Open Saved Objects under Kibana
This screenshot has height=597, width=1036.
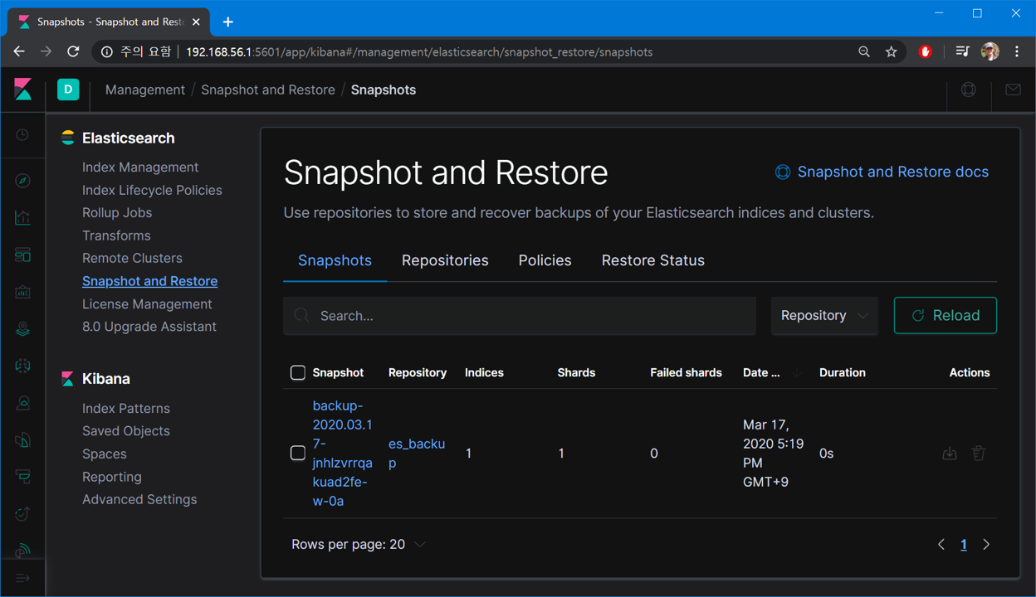click(126, 431)
